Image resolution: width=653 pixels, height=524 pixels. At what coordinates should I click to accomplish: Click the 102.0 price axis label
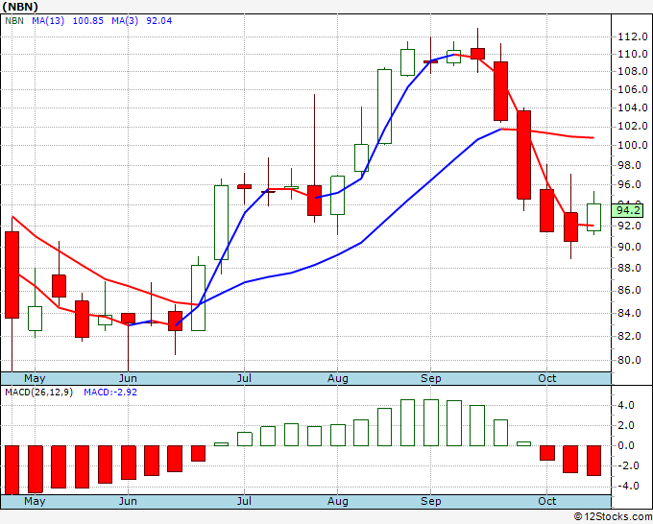click(633, 126)
